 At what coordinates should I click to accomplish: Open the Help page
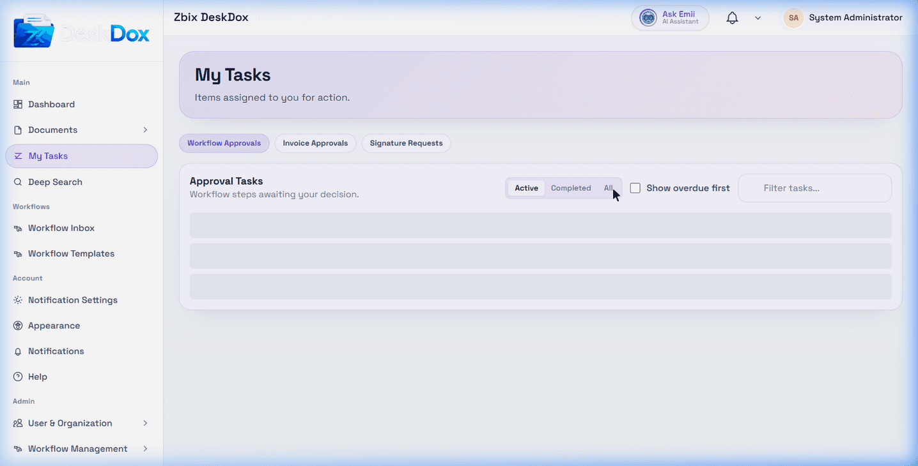82,377
